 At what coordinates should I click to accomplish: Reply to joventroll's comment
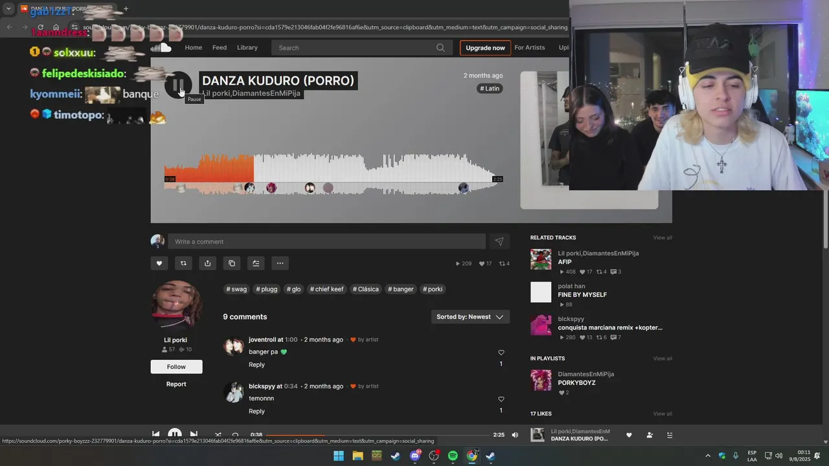click(x=256, y=364)
